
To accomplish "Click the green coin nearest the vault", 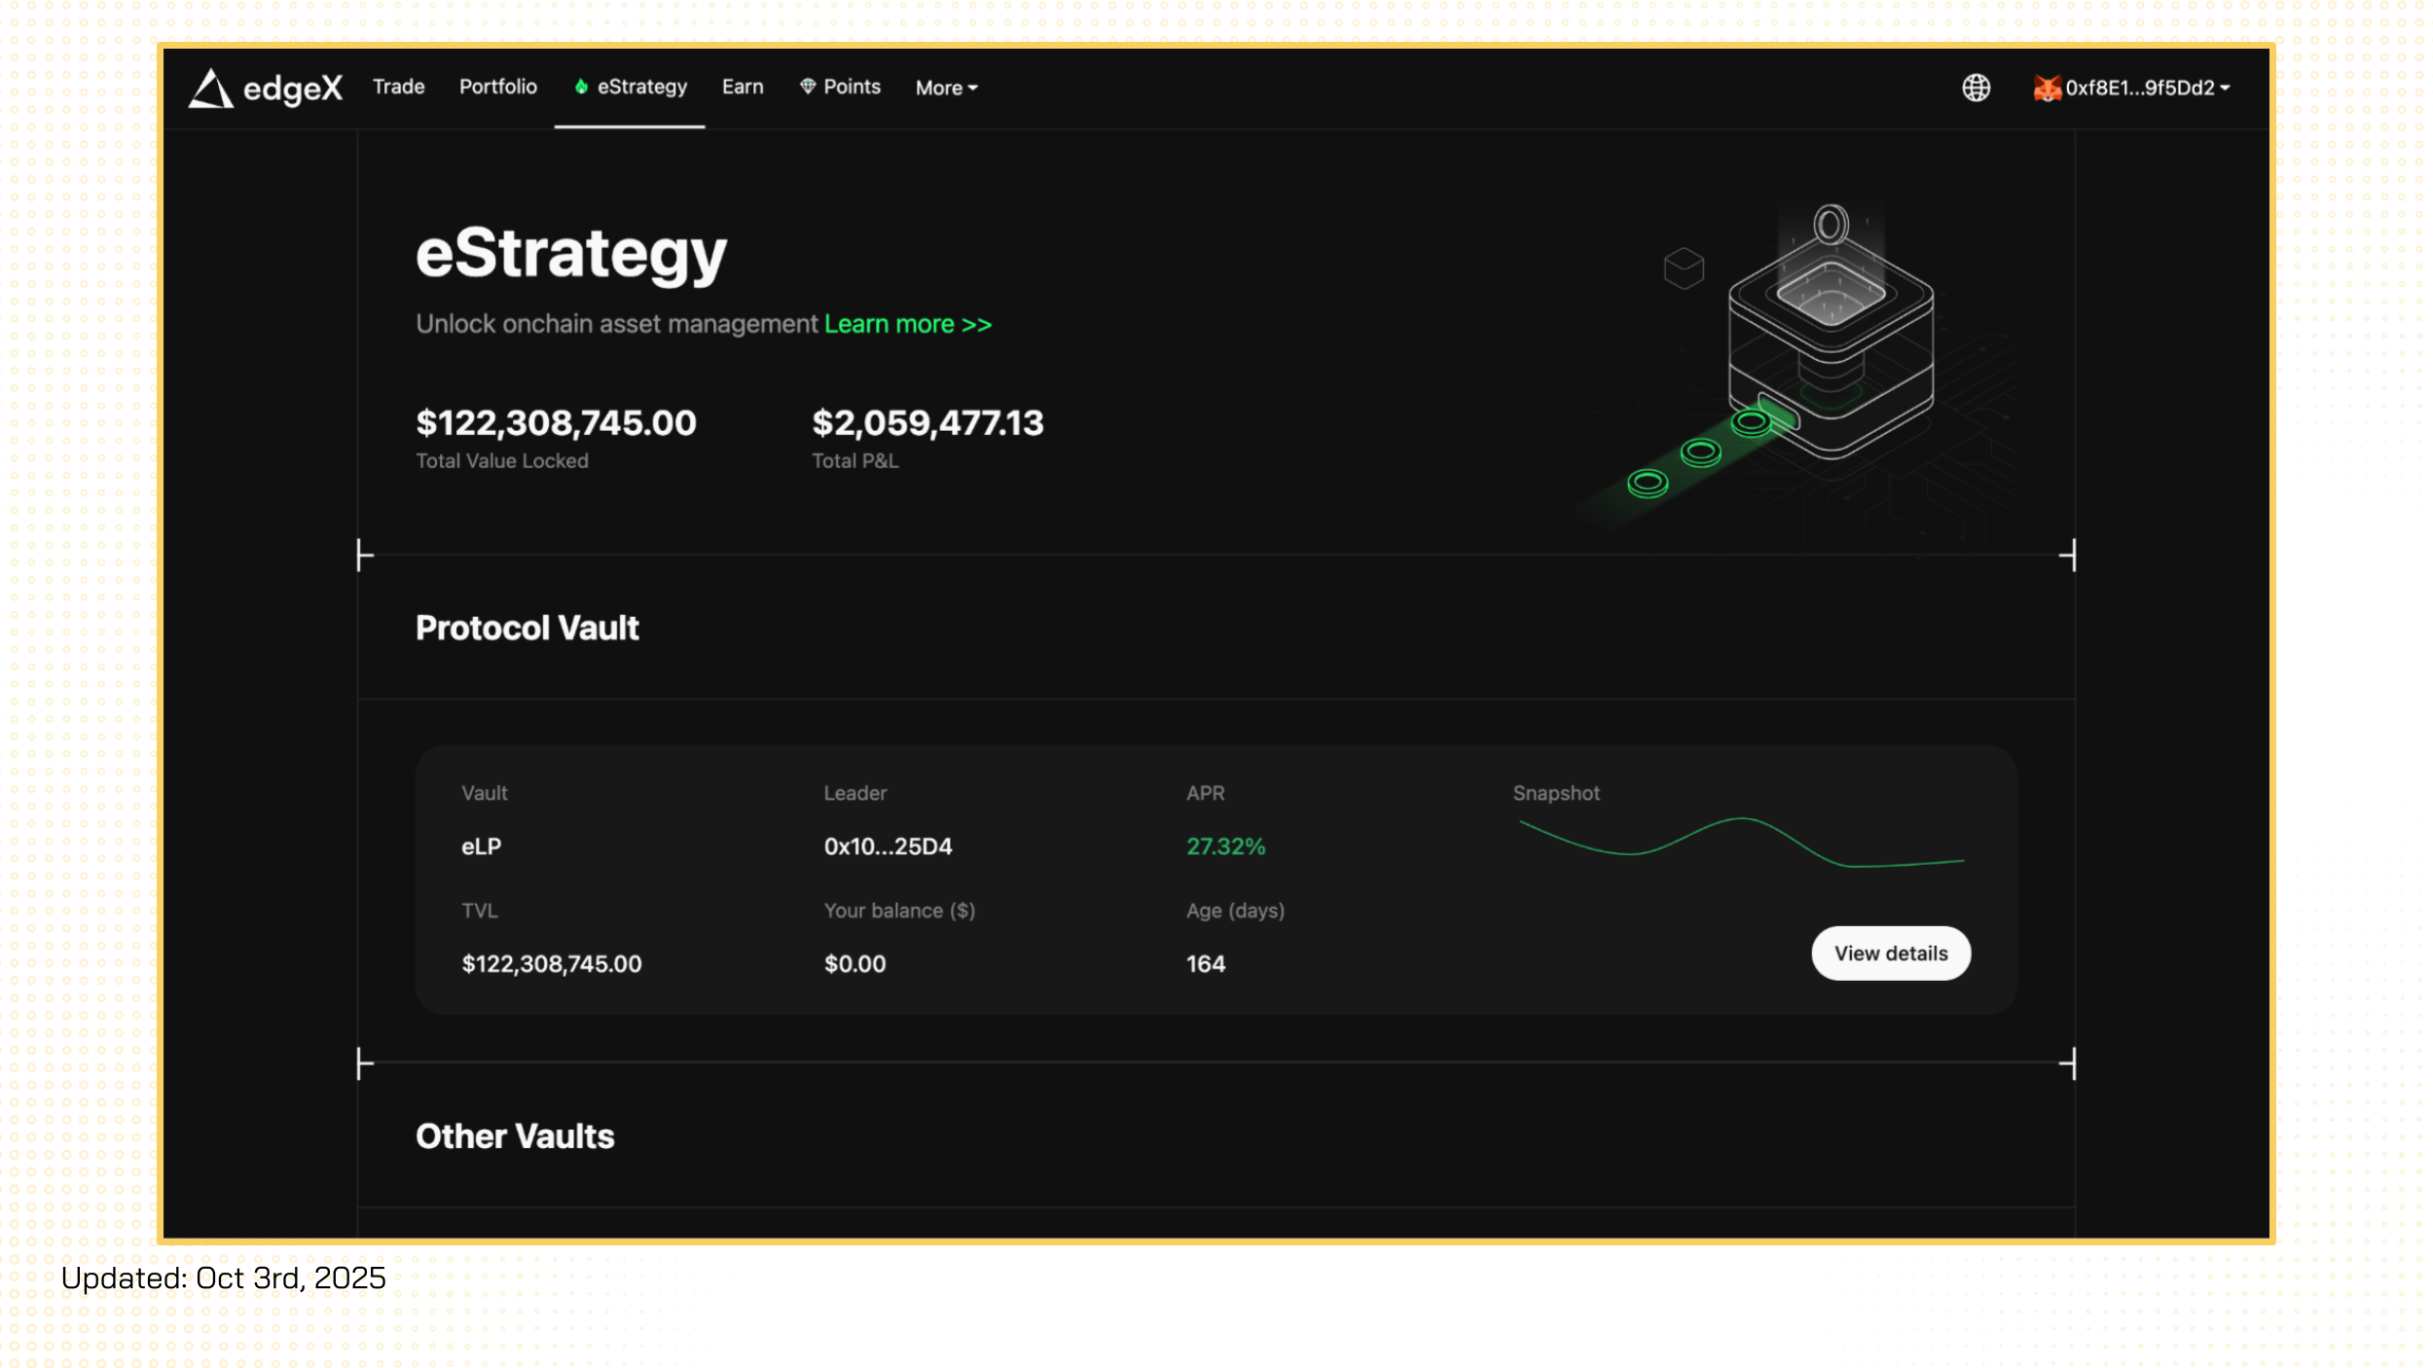I will click(1751, 422).
